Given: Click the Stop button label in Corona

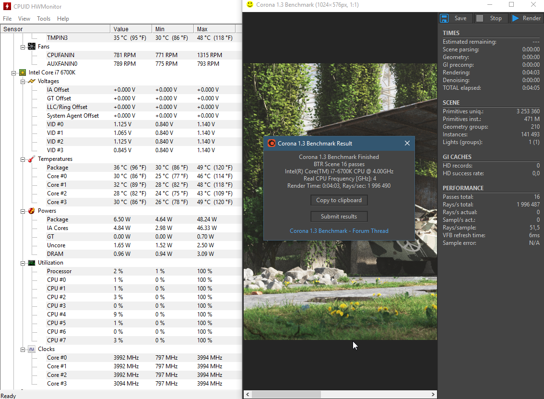Looking at the screenshot, I should 496,18.
